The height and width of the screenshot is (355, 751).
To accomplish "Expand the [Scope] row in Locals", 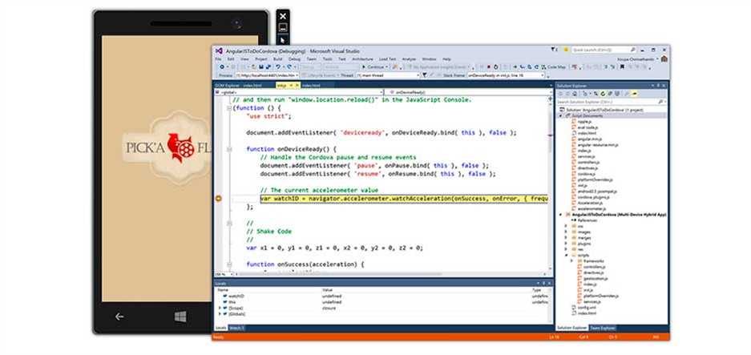I will pos(220,308).
